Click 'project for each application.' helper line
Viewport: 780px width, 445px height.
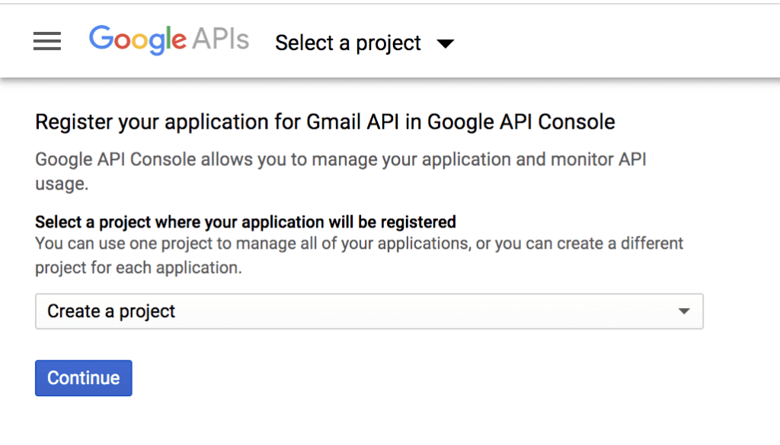(x=138, y=268)
